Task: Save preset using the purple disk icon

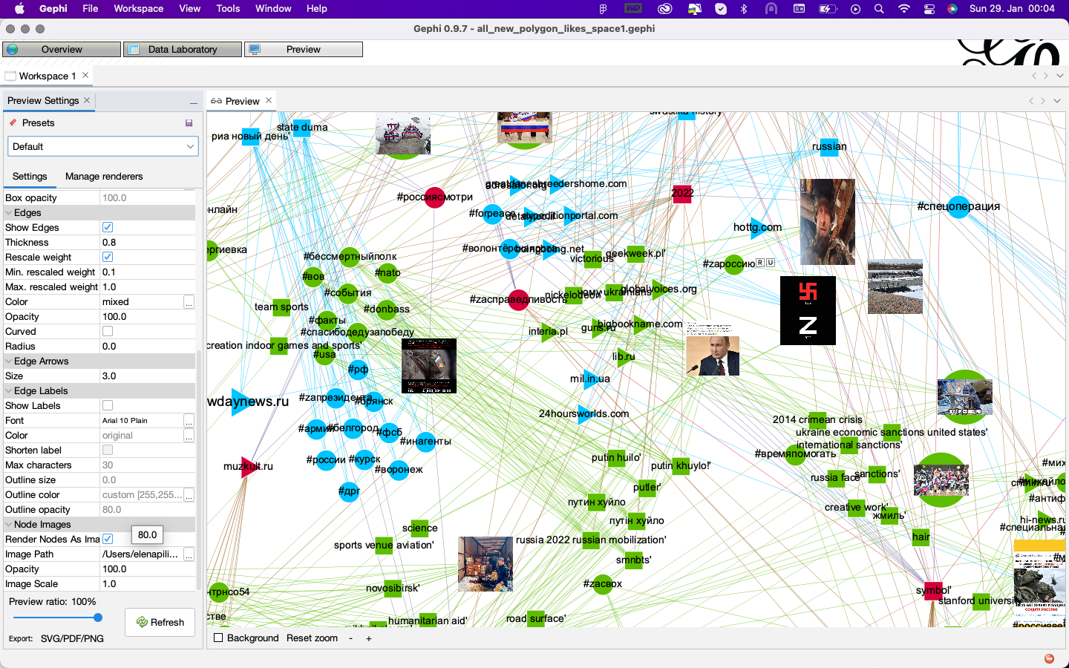Action: point(189,123)
